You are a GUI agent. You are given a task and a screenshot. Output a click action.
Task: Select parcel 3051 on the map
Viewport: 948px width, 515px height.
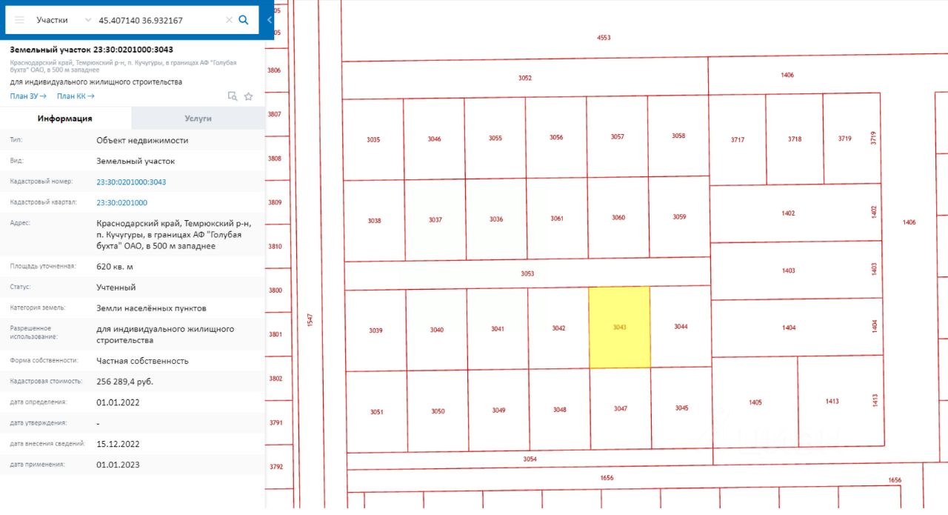376,411
